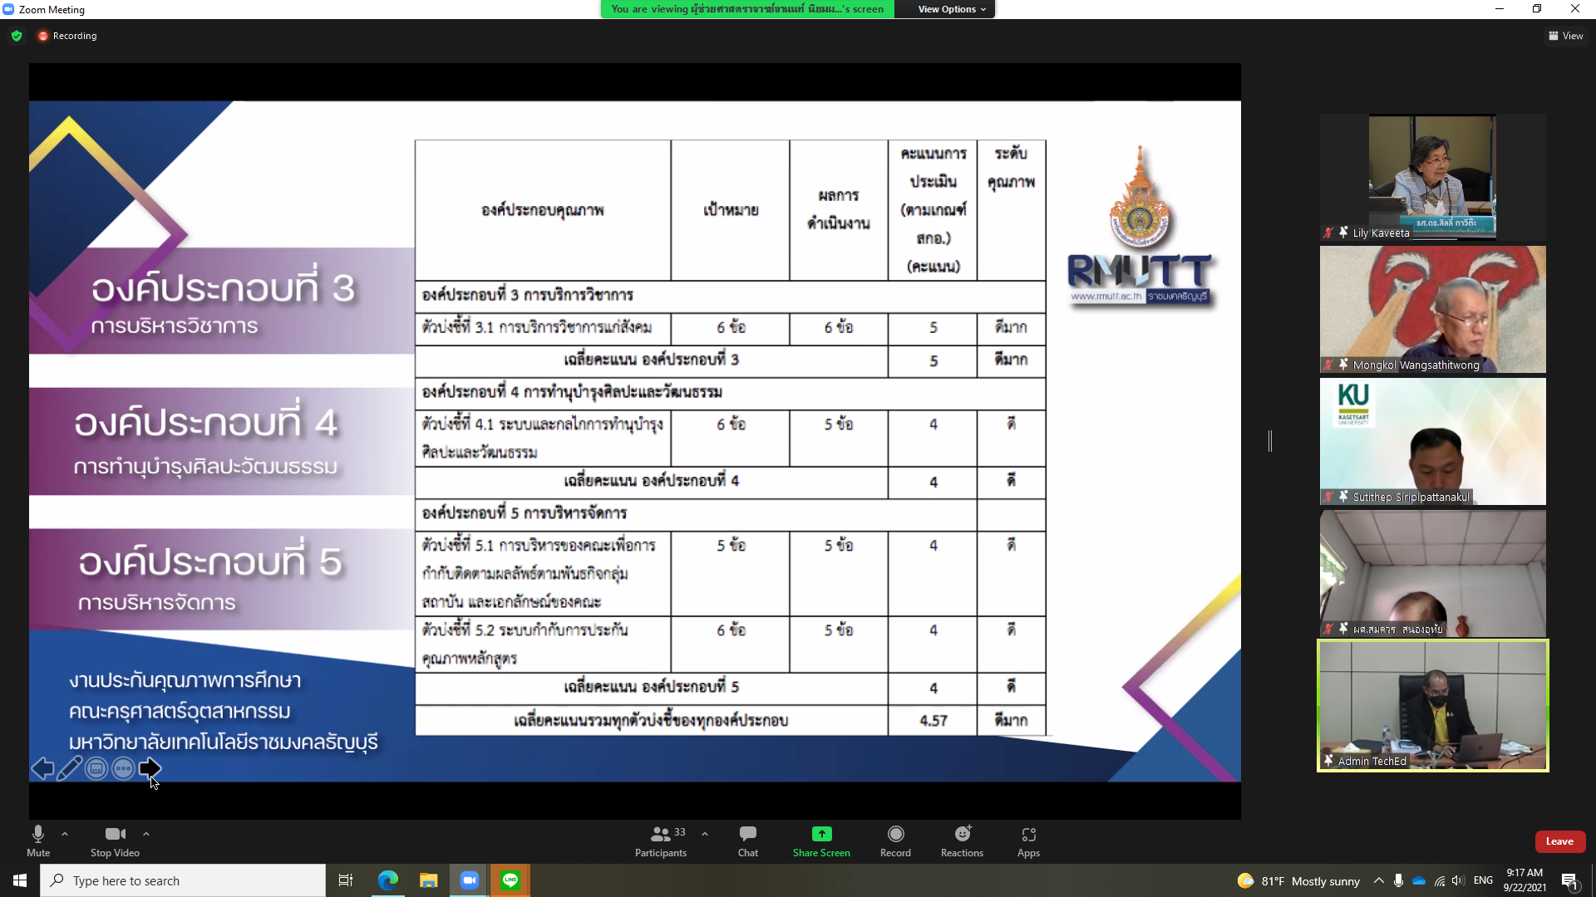Advance to next slide with right arrow
The image size is (1596, 897).
tap(150, 768)
